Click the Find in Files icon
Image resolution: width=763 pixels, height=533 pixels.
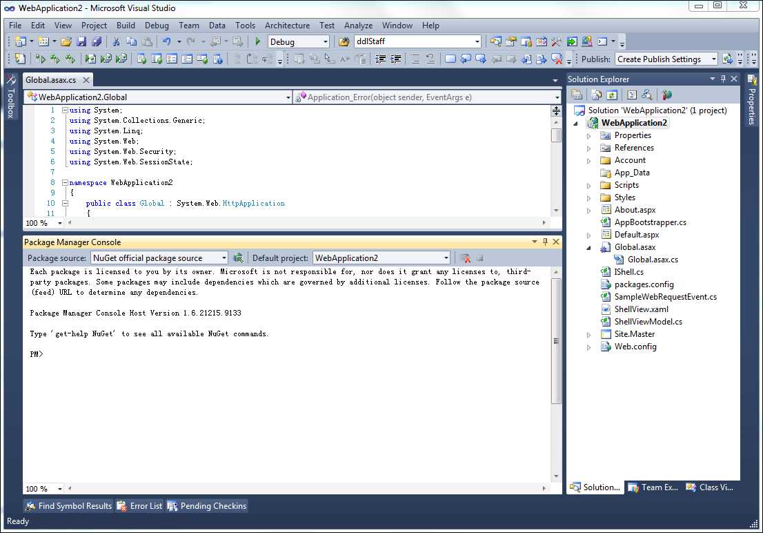(344, 42)
